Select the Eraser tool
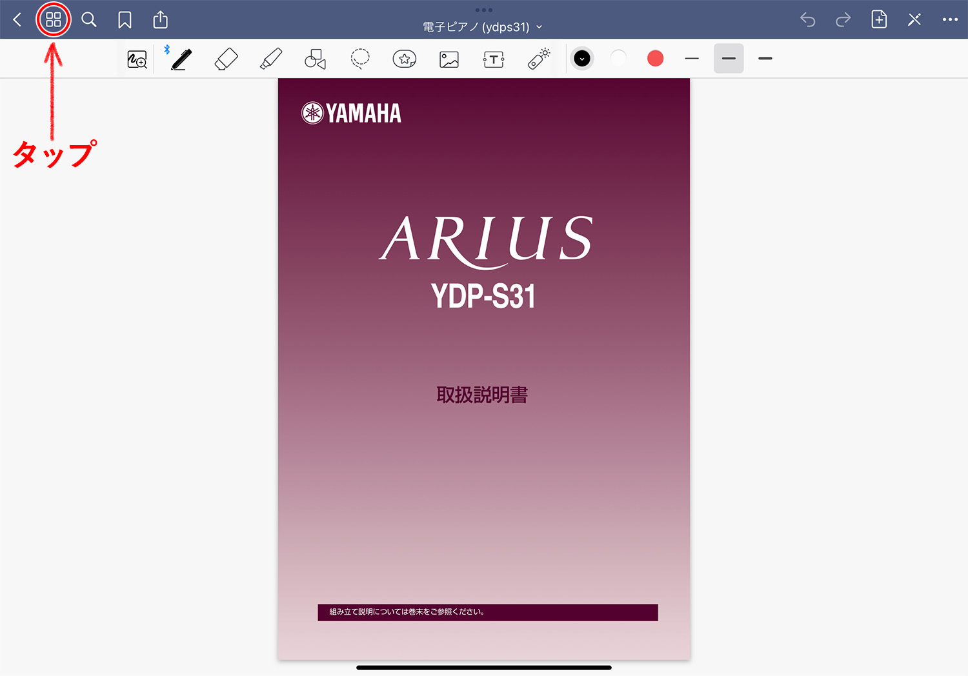This screenshot has width=968, height=676. 226,59
